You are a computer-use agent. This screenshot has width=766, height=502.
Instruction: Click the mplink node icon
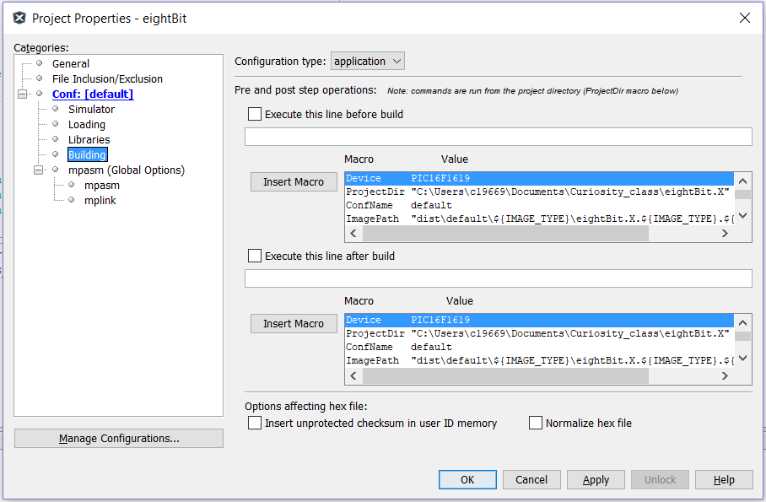(x=71, y=200)
